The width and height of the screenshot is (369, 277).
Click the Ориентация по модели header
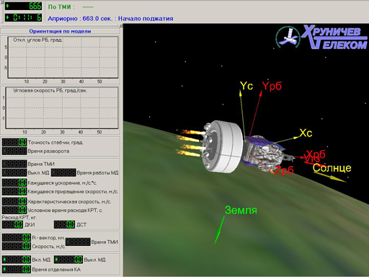60,31
